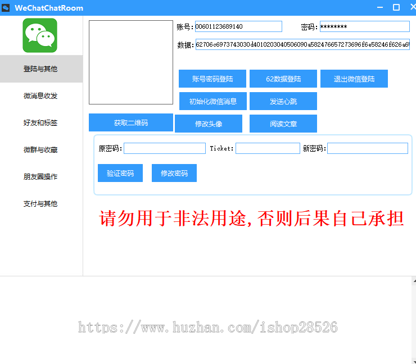This screenshot has width=416, height=364.
Task: Click the 发送心跳 button
Action: pos(283,101)
